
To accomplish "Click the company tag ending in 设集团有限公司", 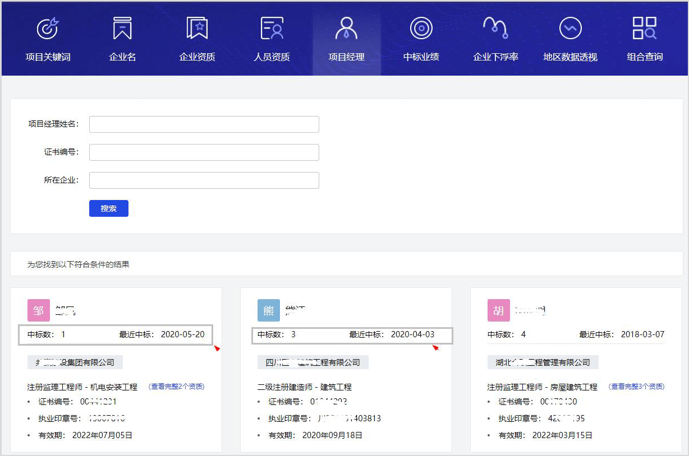I will click(x=75, y=362).
